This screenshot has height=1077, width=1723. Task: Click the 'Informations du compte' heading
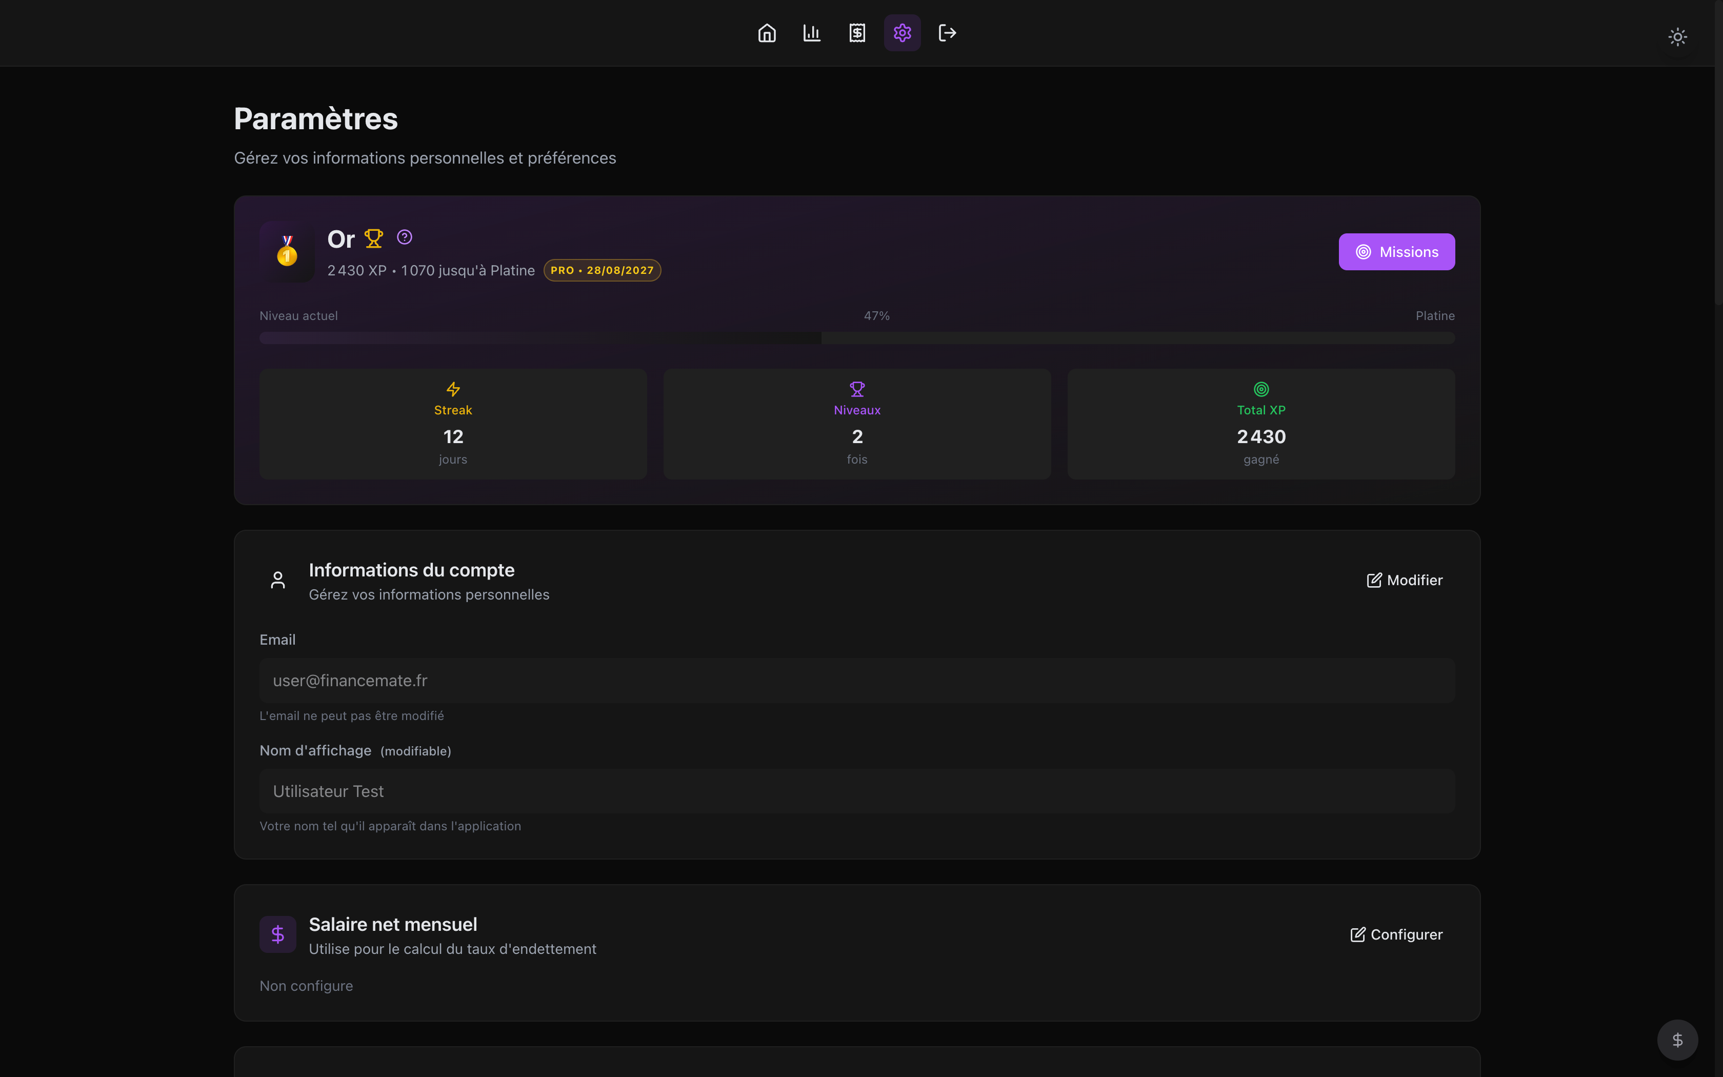(x=412, y=570)
